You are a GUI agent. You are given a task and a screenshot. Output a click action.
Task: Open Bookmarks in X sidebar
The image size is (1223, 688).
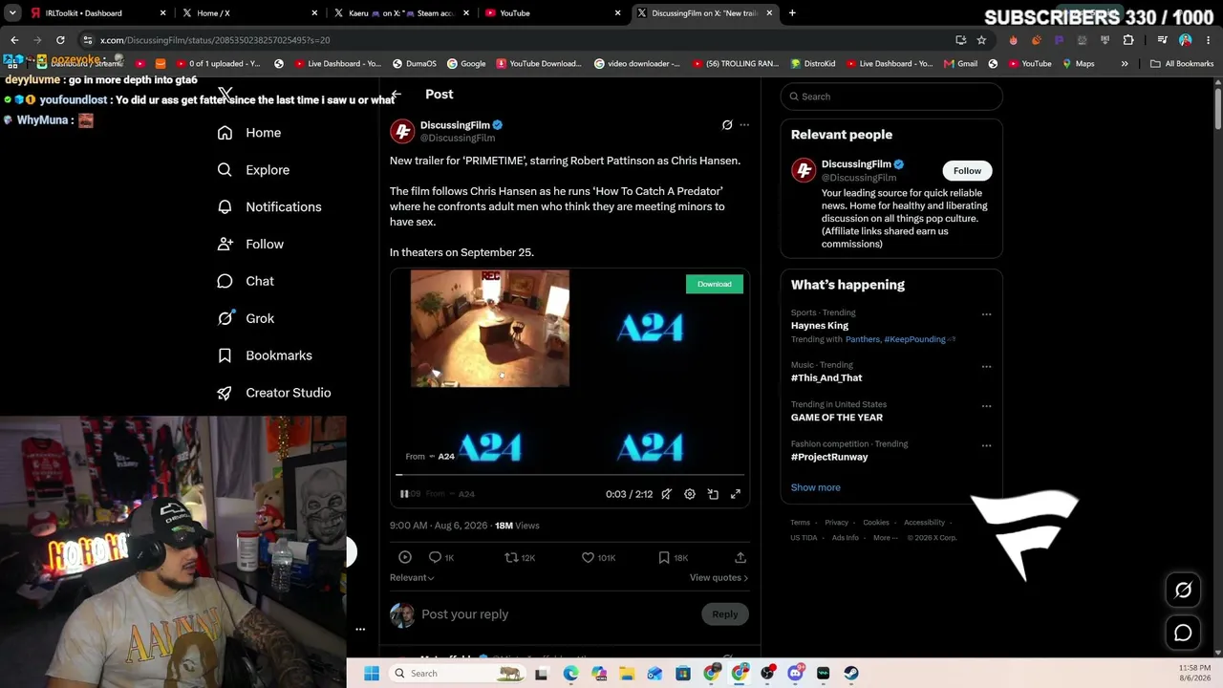pyautogui.click(x=265, y=355)
